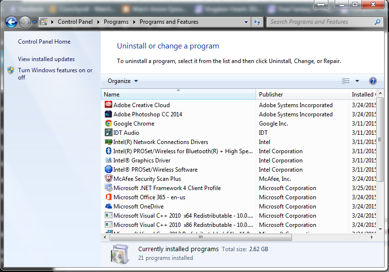
Task: Click the Control Panel icon in address bar
Action: tap(44, 22)
